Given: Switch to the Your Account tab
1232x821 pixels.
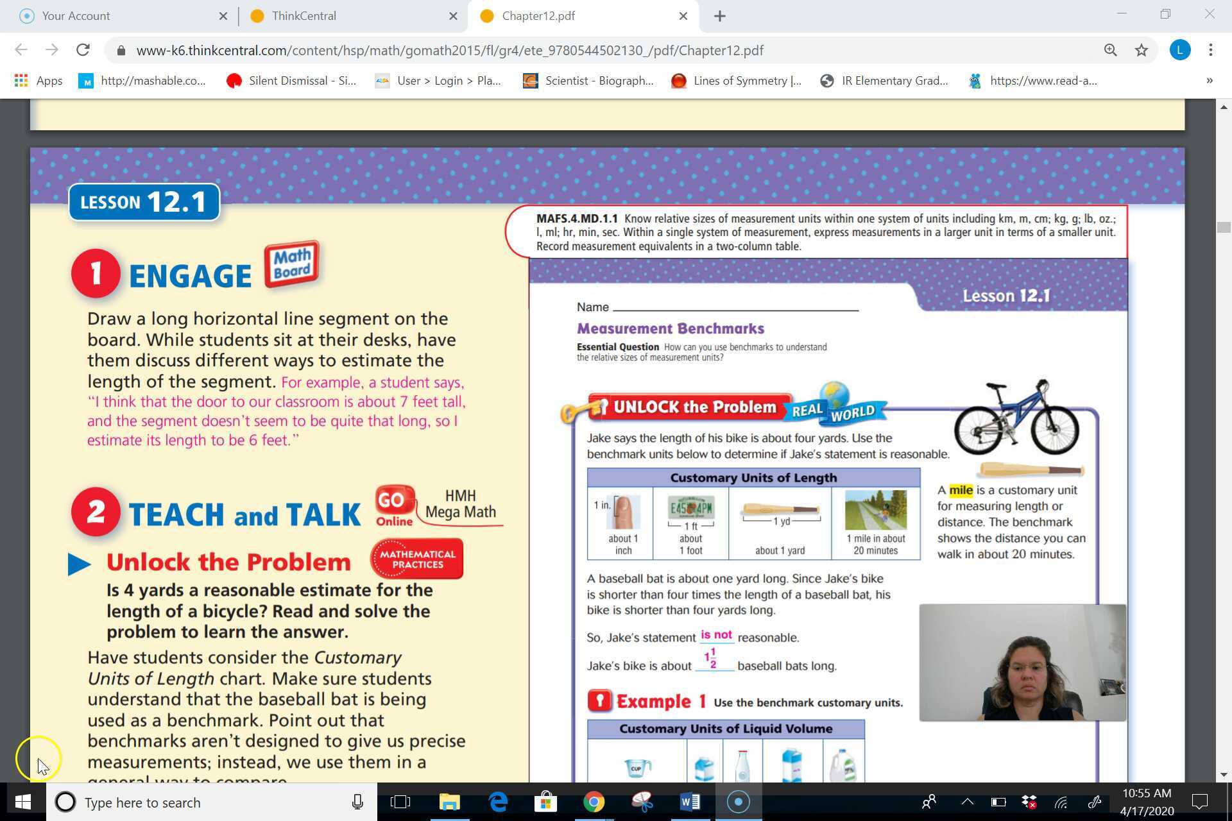Looking at the screenshot, I should tap(76, 16).
